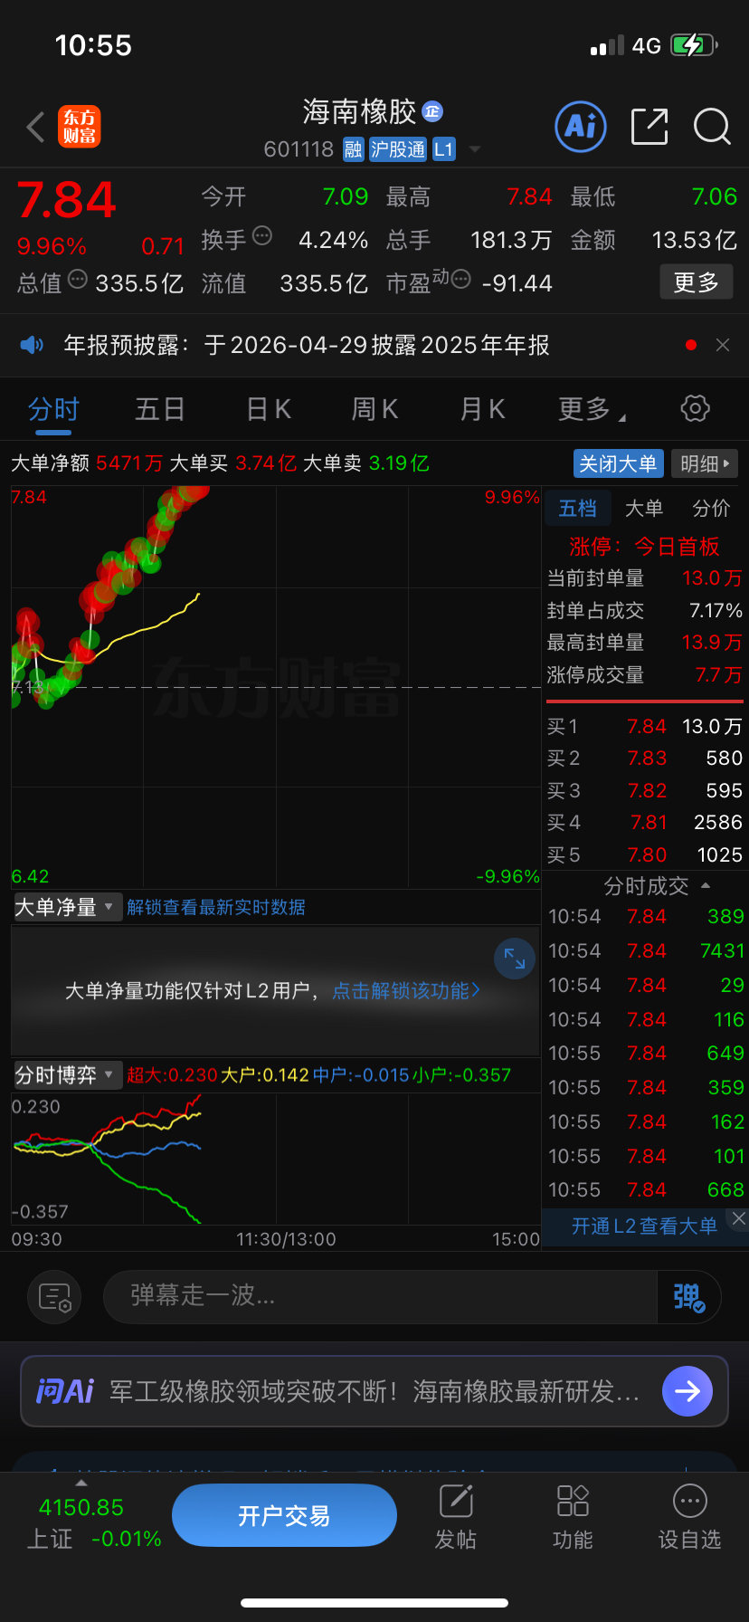Open chart settings gear icon
This screenshot has width=749, height=1622.
coord(695,408)
